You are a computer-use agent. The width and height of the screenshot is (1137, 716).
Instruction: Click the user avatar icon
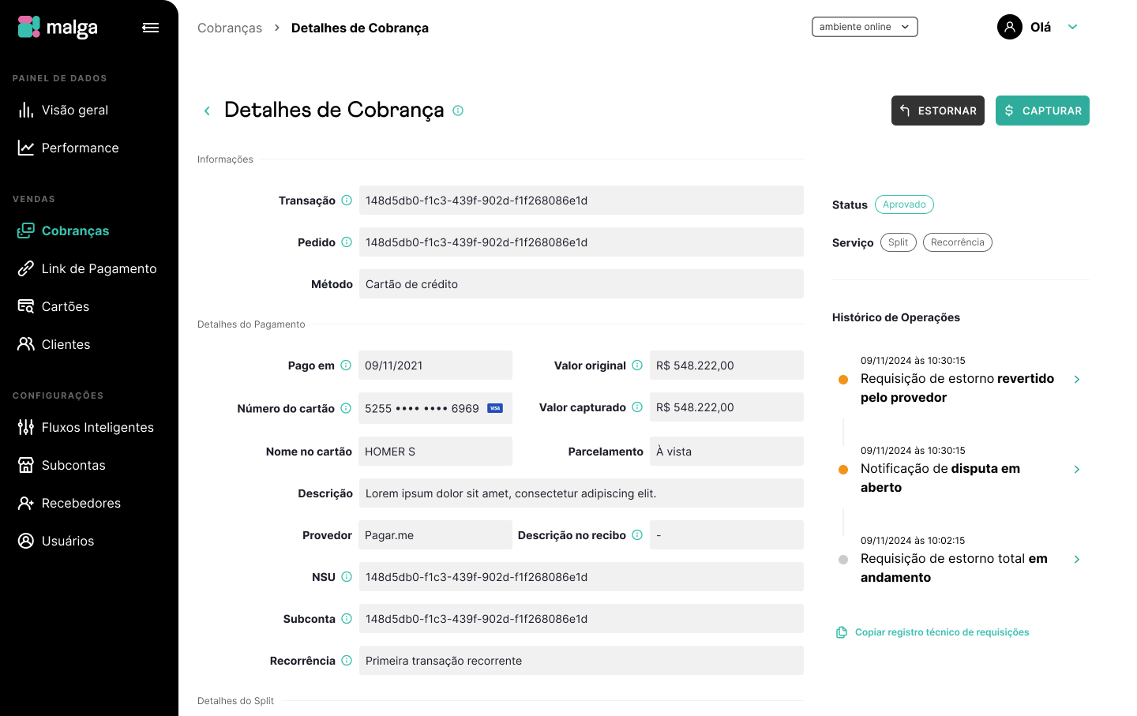(1010, 27)
